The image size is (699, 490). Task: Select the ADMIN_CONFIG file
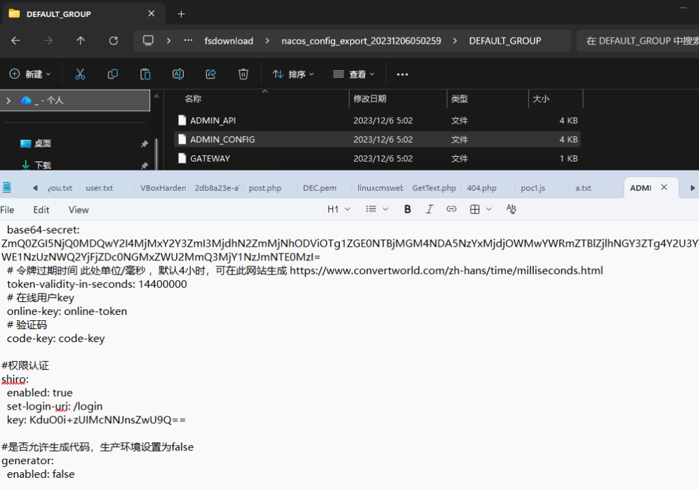point(223,139)
